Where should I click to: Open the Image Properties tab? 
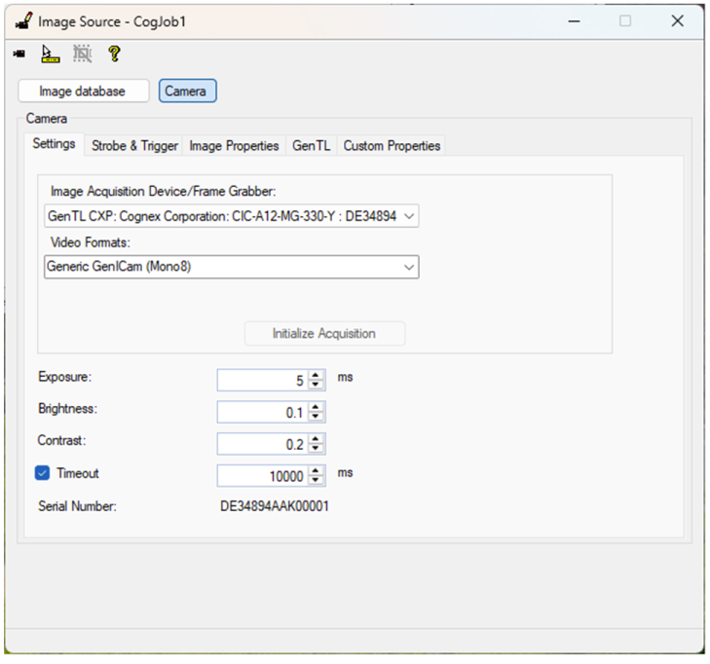pyautogui.click(x=234, y=146)
